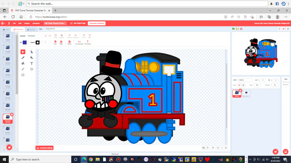
Task: Select the first costume thumbnail Thomas
Action: [8, 37]
